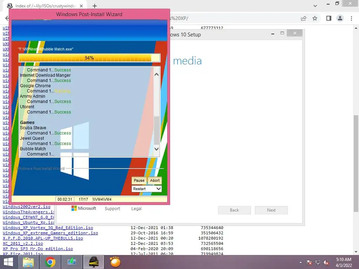
Task: Open WindowsTheAvengers.iso link
Action: 28,212
